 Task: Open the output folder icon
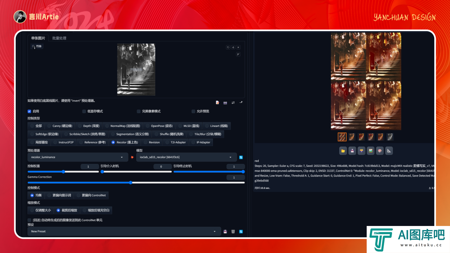click(343, 151)
